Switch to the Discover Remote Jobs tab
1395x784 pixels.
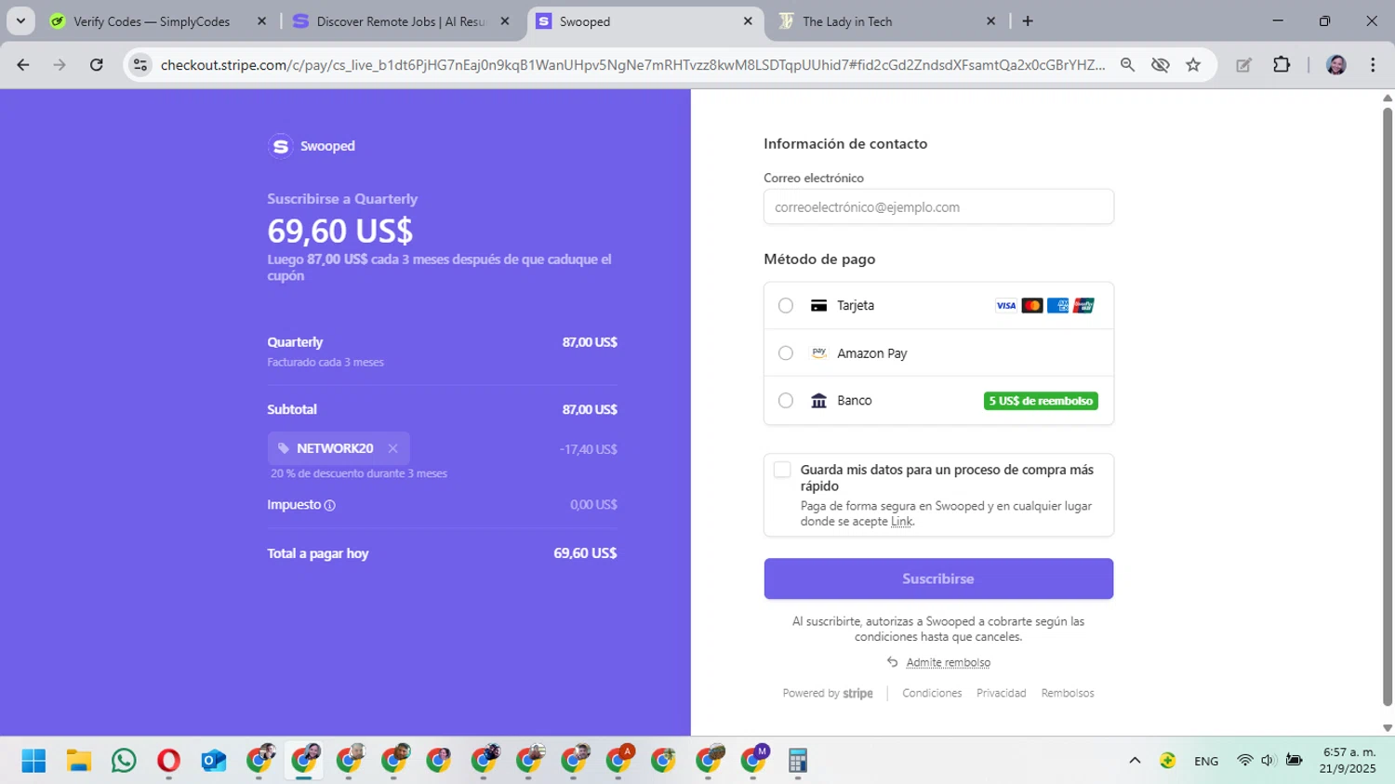(400, 21)
